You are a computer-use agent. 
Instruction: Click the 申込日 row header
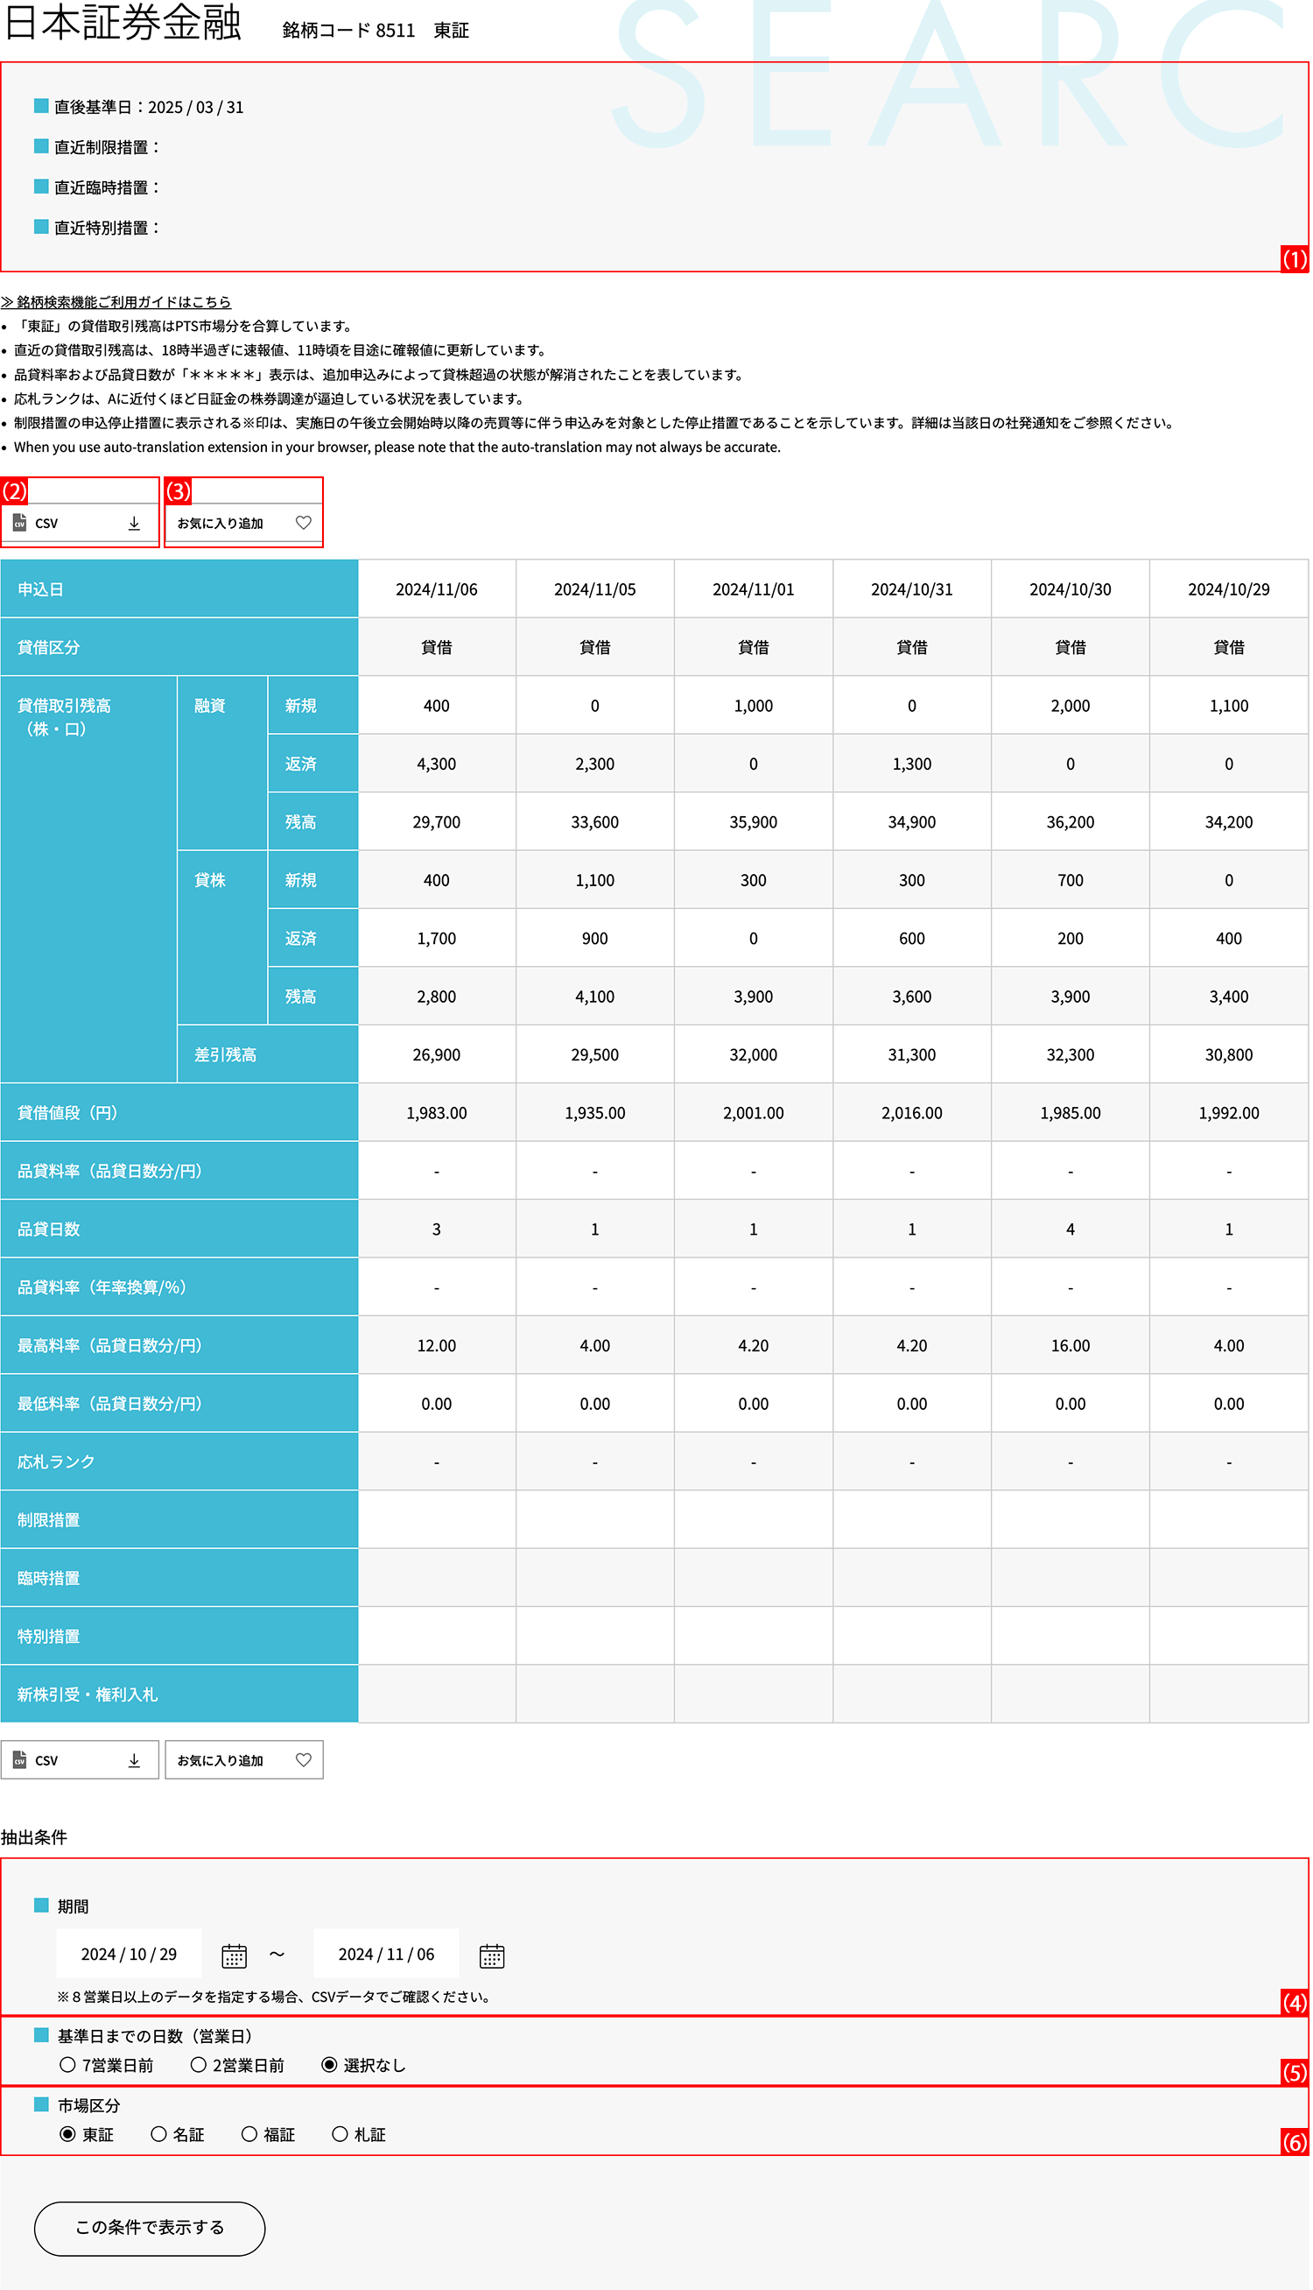pyautogui.click(x=179, y=589)
